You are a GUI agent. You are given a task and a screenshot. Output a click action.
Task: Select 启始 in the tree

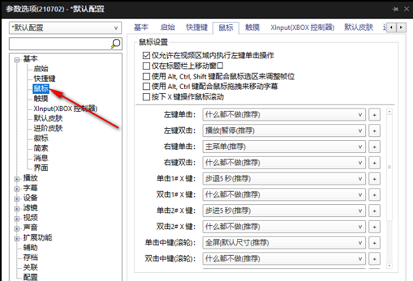(x=41, y=69)
